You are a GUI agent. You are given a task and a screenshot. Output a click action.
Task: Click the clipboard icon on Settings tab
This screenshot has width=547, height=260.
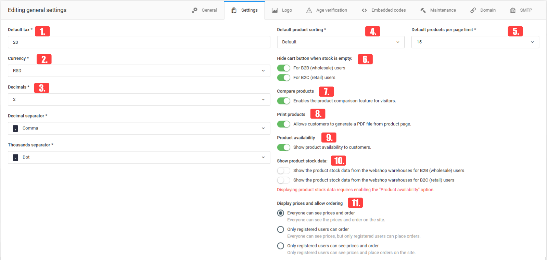click(234, 10)
